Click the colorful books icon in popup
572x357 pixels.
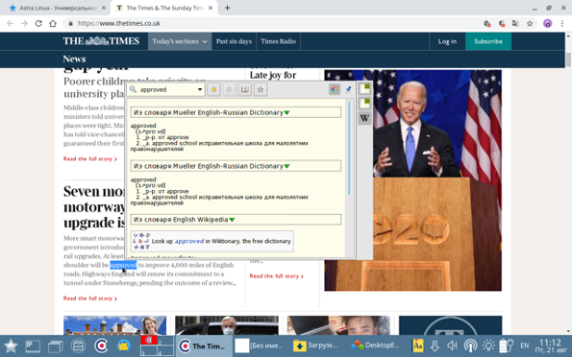335,89
